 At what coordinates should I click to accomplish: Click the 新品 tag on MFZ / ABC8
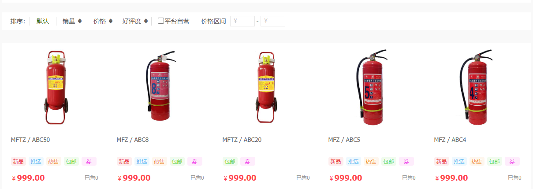124,162
